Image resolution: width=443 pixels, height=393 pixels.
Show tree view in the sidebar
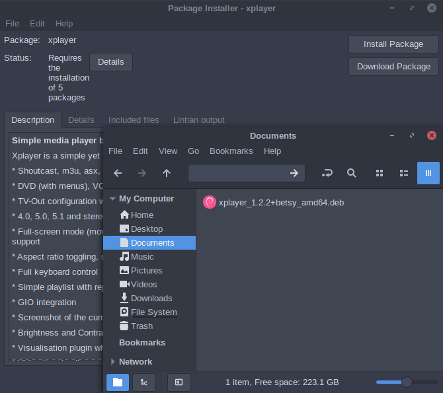click(144, 382)
